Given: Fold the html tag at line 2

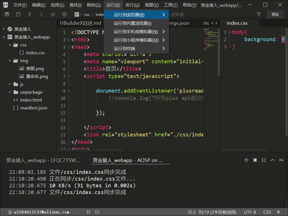Looking at the screenshot, I should 69,40.
